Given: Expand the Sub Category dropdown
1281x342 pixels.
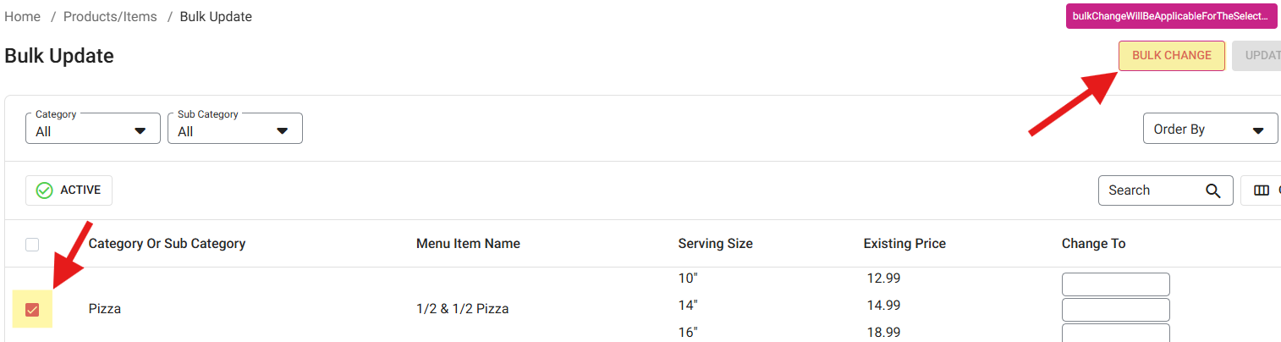Looking at the screenshot, I should pos(235,129).
